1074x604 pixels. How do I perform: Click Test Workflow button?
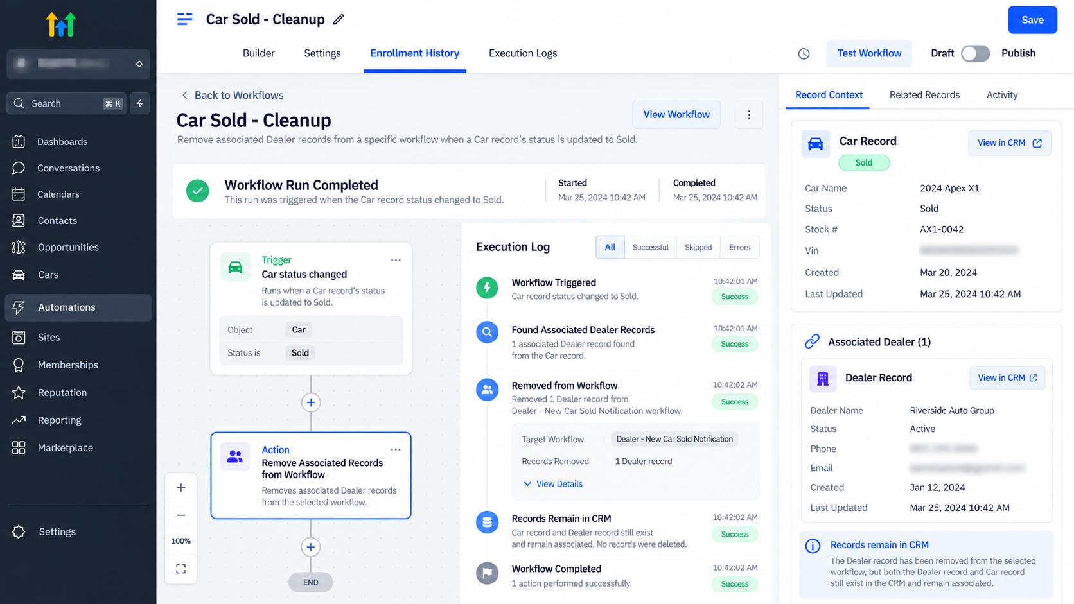click(869, 53)
